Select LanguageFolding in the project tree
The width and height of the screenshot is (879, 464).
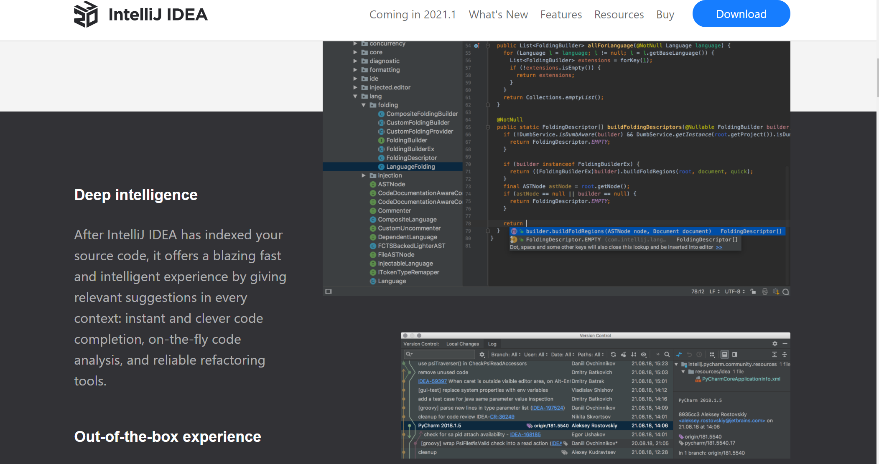[x=392, y=167]
